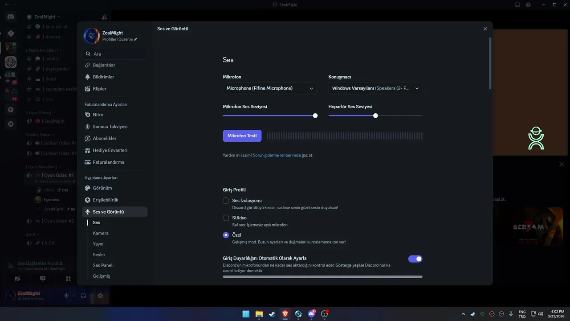The image size is (570, 321).
Task: Click the settings panel vertical scrollbar
Action: tap(490, 63)
